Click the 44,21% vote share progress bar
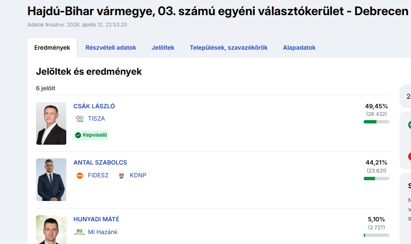Screen dimensions: 411x244 376,178
